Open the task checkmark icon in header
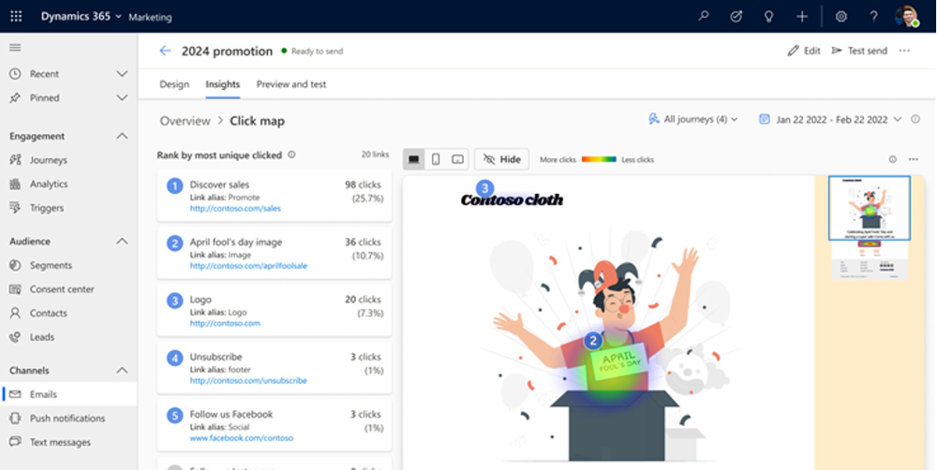 pos(736,17)
